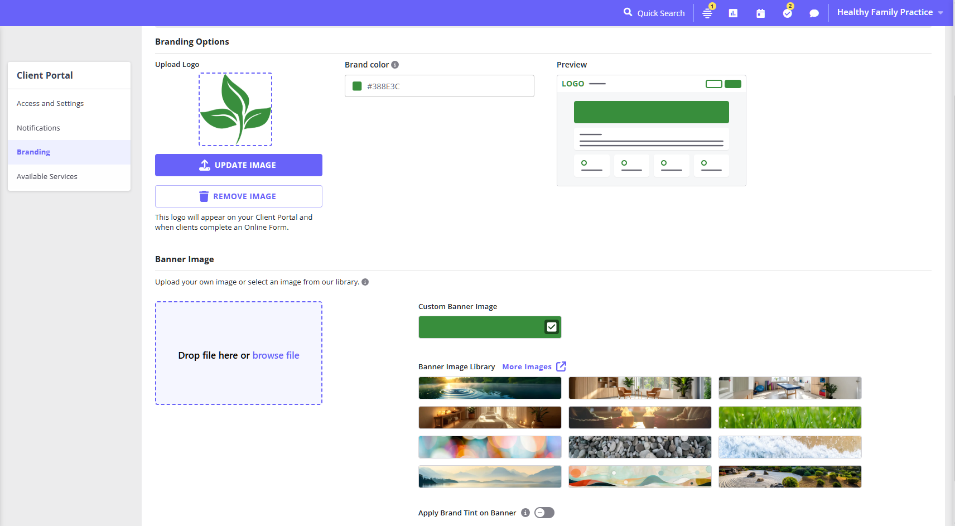Click the Quick Search magnifier icon
The width and height of the screenshot is (955, 526).
tap(628, 12)
